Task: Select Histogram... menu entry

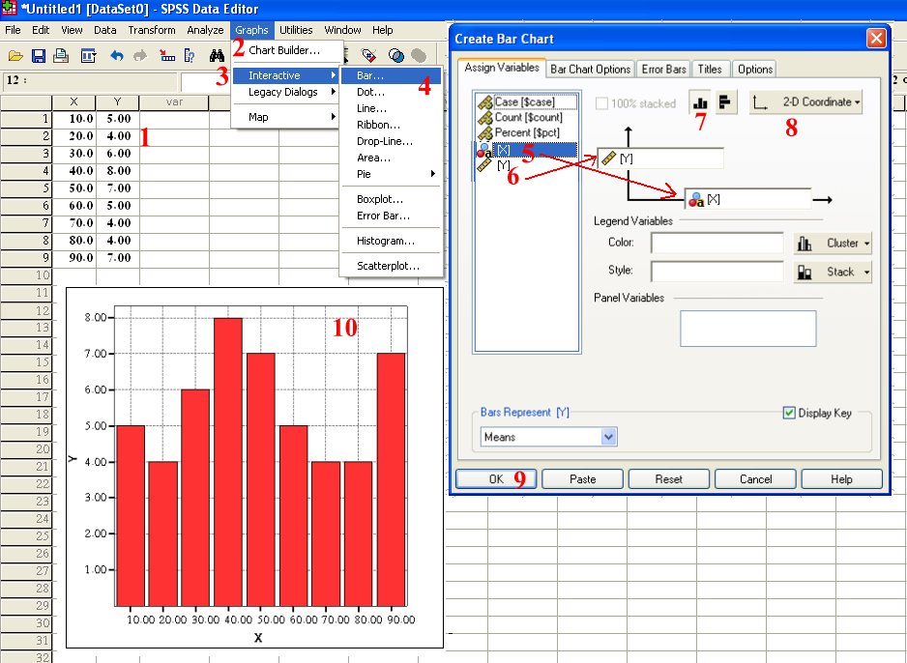Action: click(x=392, y=241)
